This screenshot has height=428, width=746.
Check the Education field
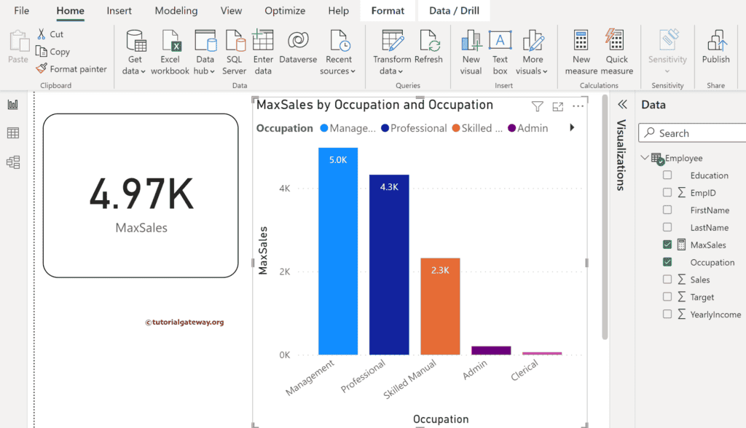[x=667, y=175]
